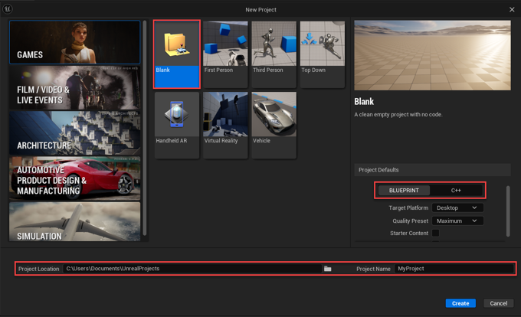This screenshot has height=317, width=521.
Task: Switch project type to BLUEPRINT
Action: pos(404,190)
